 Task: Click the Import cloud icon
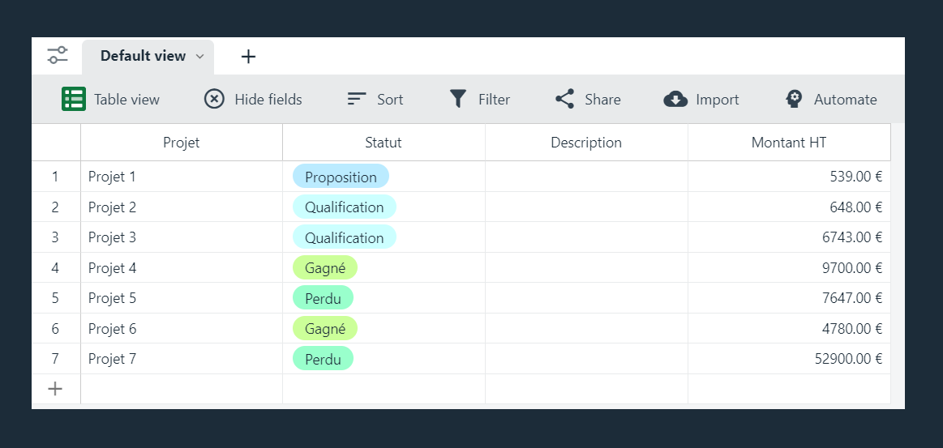point(675,99)
